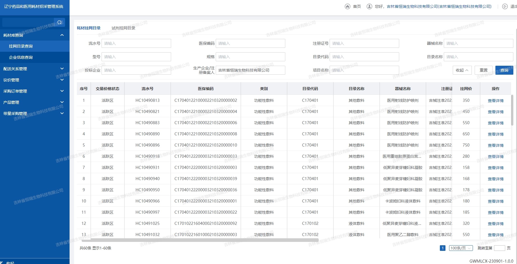517x264 pixels.
Task: Click 医用重组胶原蛋白 device name cell
Action: (403, 156)
